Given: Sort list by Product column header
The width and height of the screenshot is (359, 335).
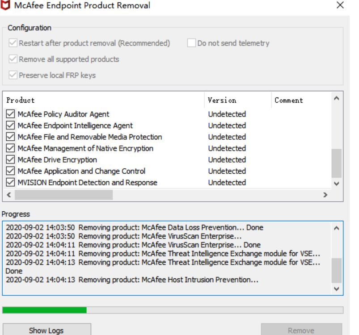Looking at the screenshot, I should (x=104, y=100).
